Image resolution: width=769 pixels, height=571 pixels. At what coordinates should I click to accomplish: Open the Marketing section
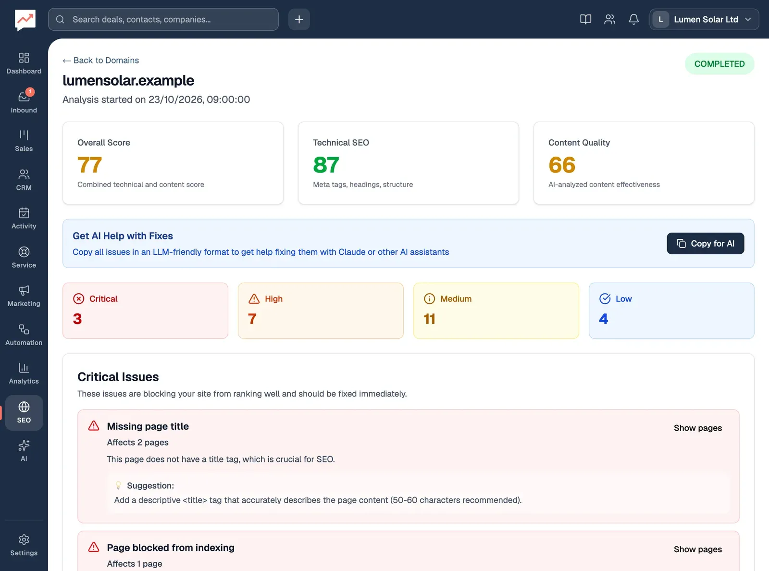pyautogui.click(x=24, y=296)
